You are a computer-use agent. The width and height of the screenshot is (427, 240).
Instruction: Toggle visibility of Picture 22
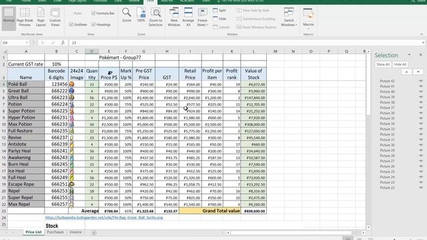point(421,188)
